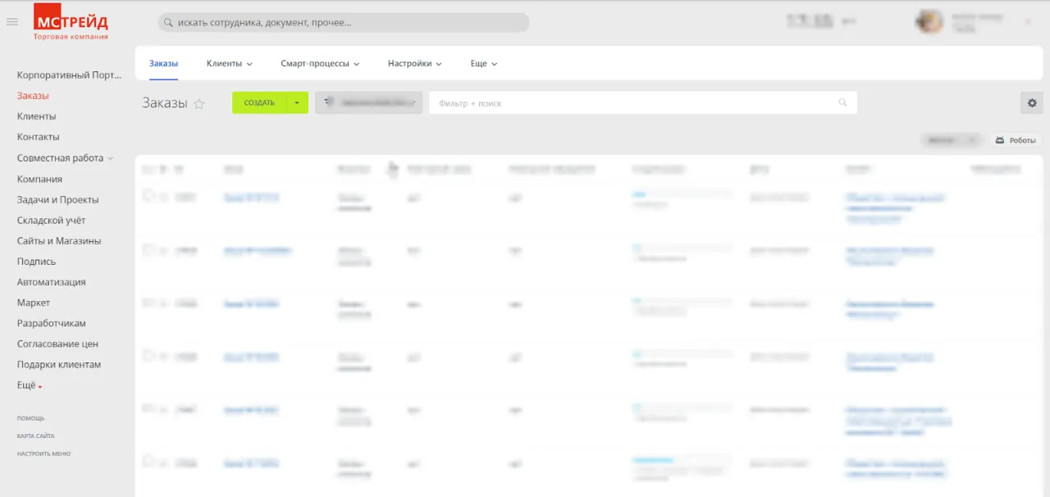Viewport: 1050px width, 497px height.
Task: Open the user avatar profile picture
Action: point(929,22)
